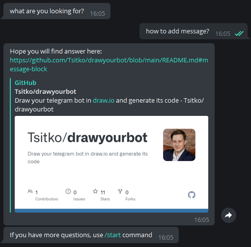251x247 pixels.
Task: Click the issues circle icon
Action: click(68, 191)
